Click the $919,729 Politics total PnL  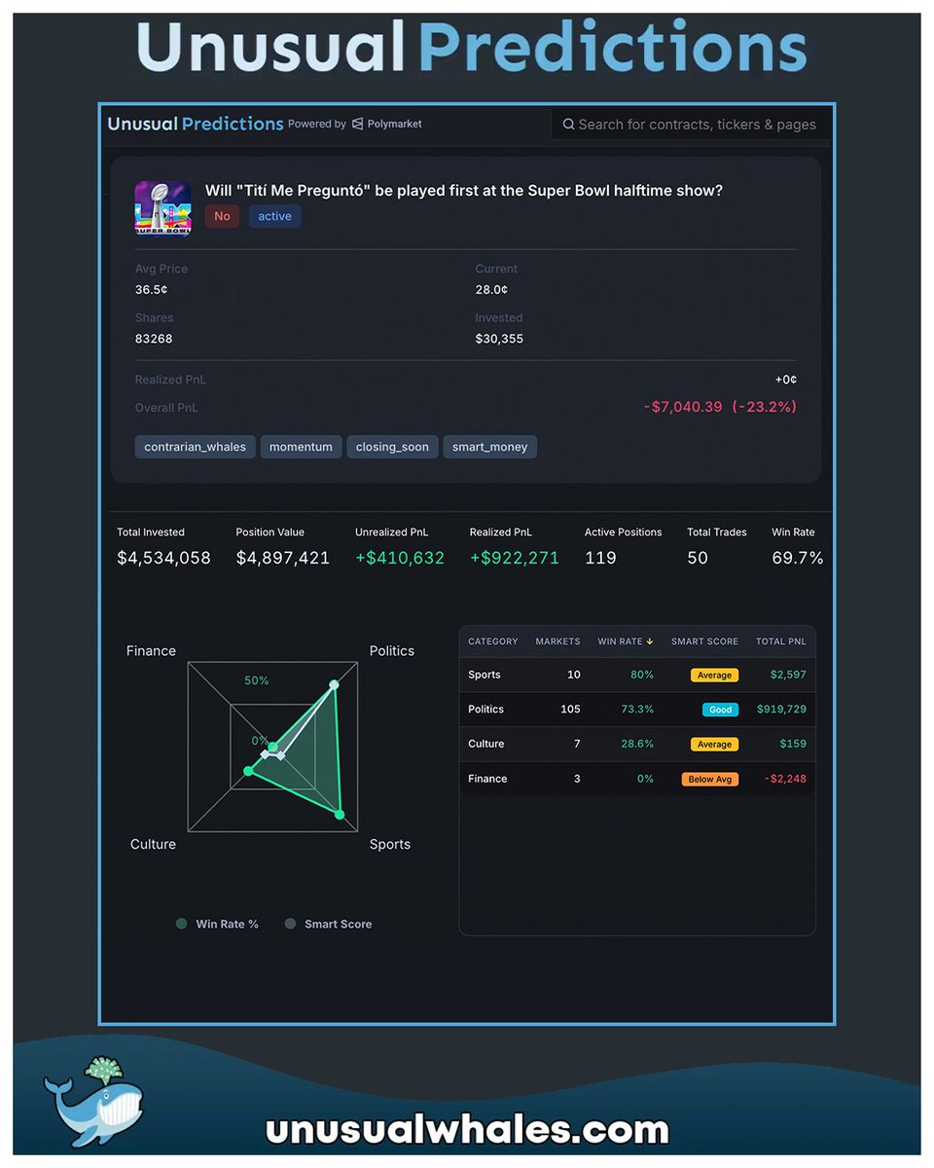pyautogui.click(x=781, y=710)
